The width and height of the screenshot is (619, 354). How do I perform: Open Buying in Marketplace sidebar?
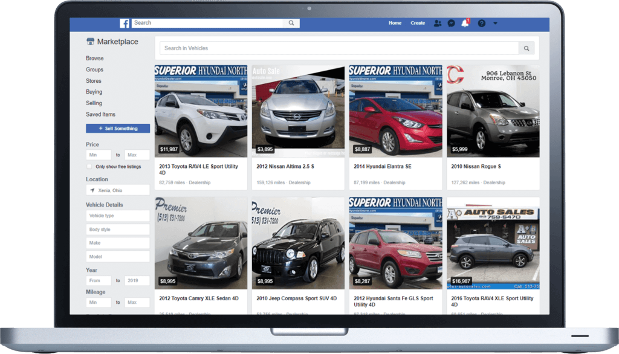click(94, 92)
